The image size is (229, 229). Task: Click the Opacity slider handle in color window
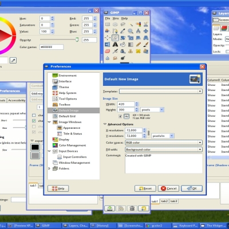click(77, 40)
